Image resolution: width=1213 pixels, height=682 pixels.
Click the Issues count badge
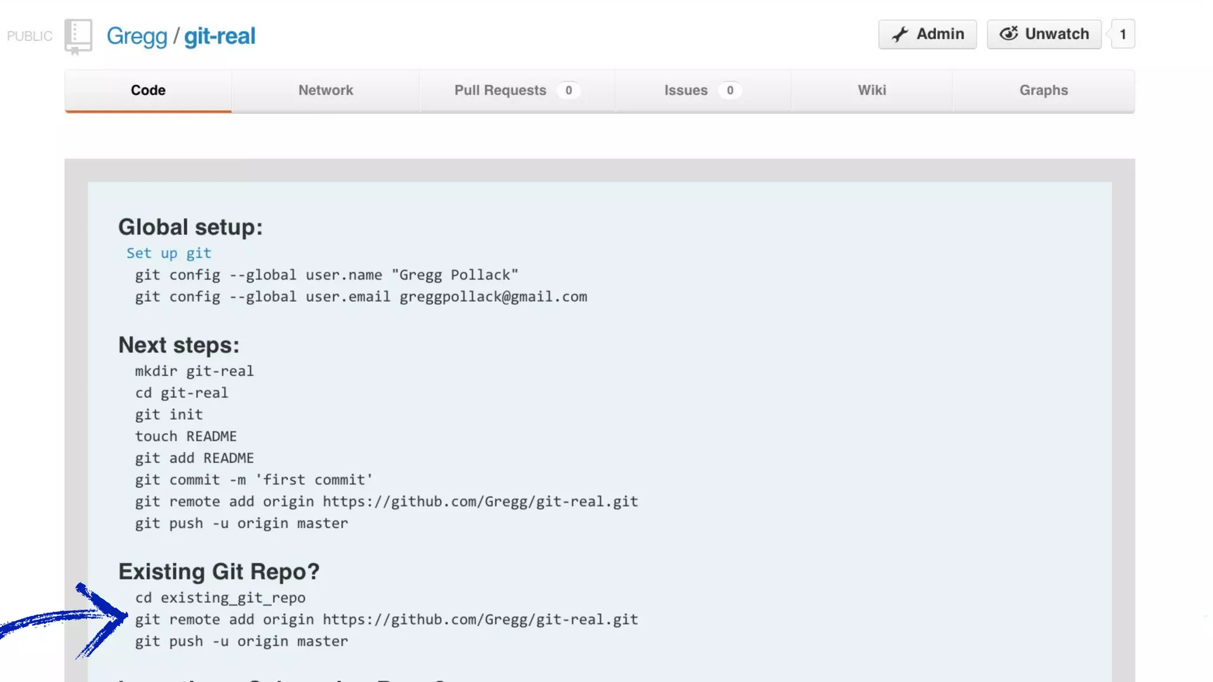730,91
